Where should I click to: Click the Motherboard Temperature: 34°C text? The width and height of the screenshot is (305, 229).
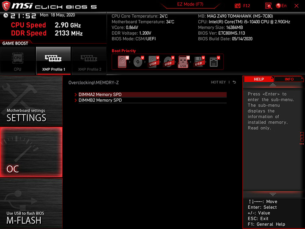143,22
